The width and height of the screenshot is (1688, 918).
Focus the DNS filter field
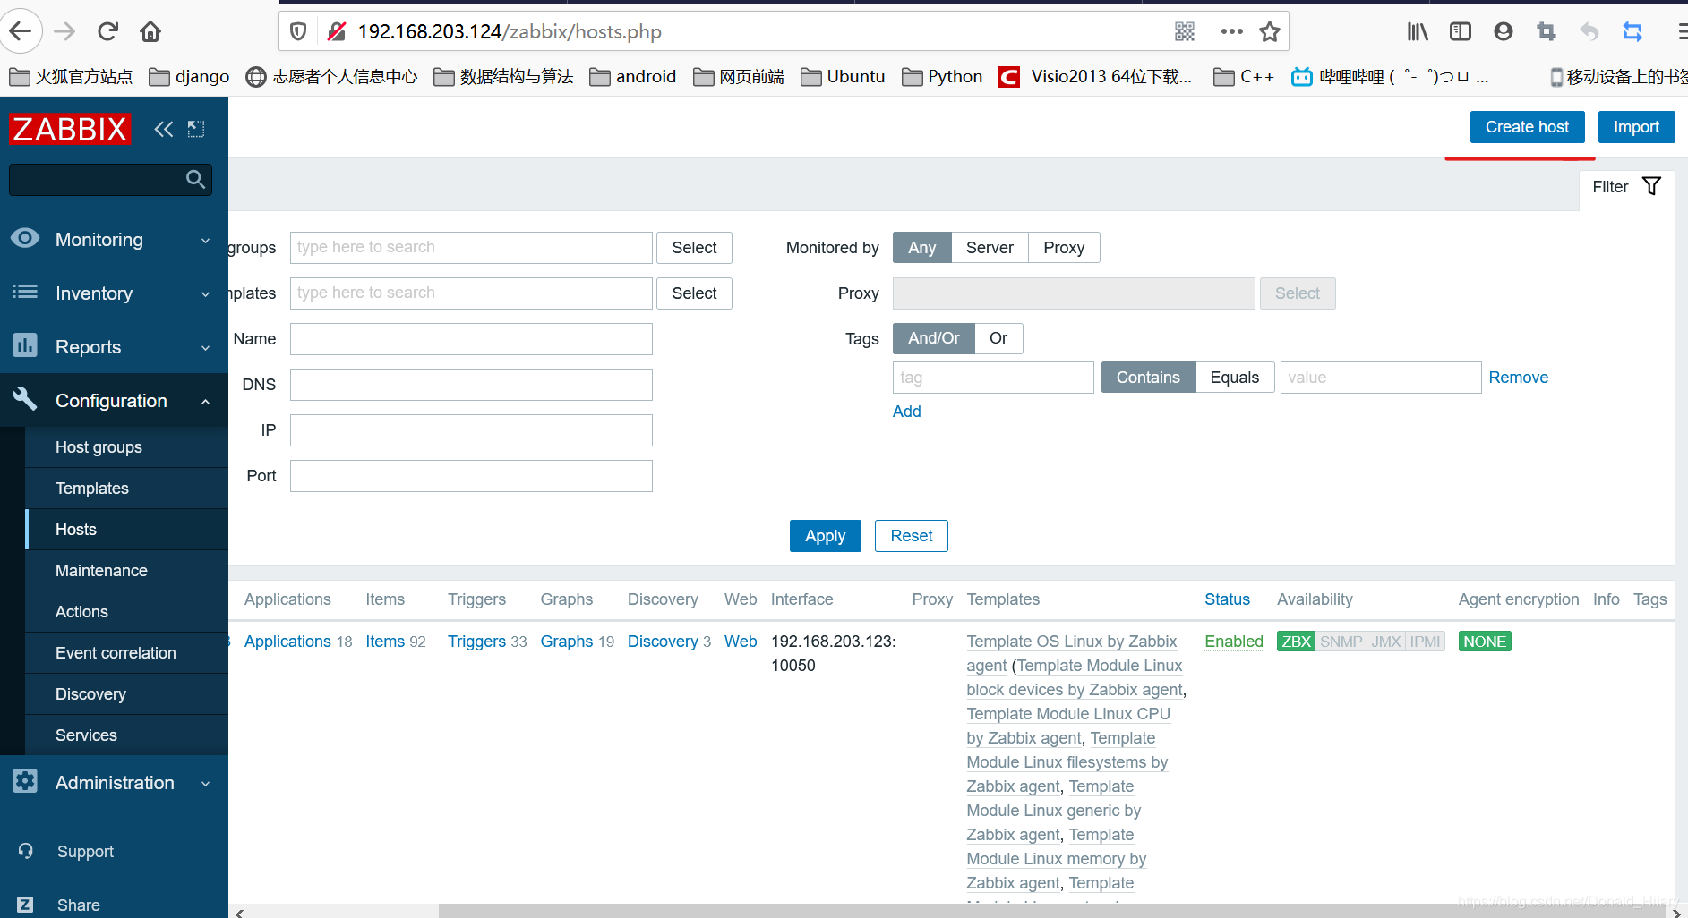(471, 385)
